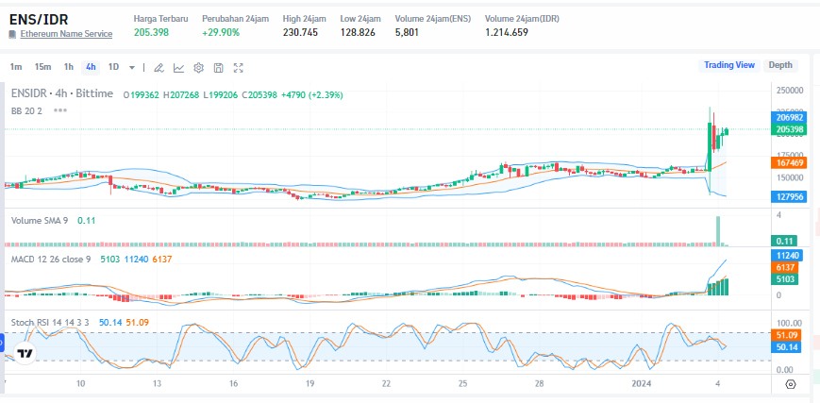The height and width of the screenshot is (403, 820).
Task: Expand the timeframe dropdown arrow
Action: [132, 68]
